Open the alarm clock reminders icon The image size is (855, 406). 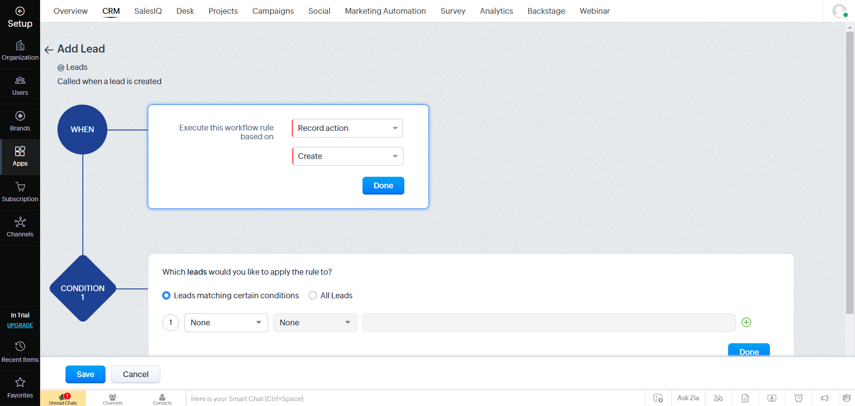click(798, 398)
